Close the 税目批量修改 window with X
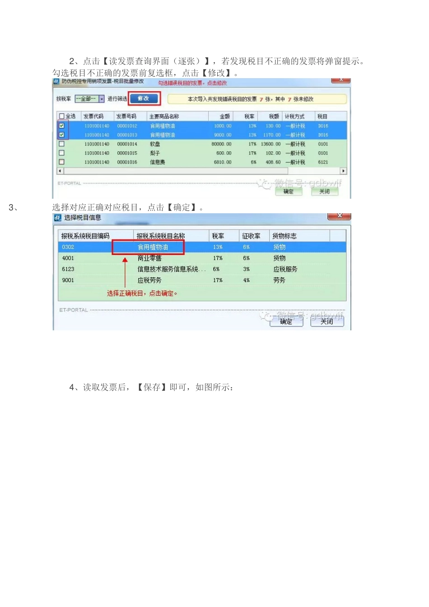The width and height of the screenshot is (429, 607). pos(341,80)
